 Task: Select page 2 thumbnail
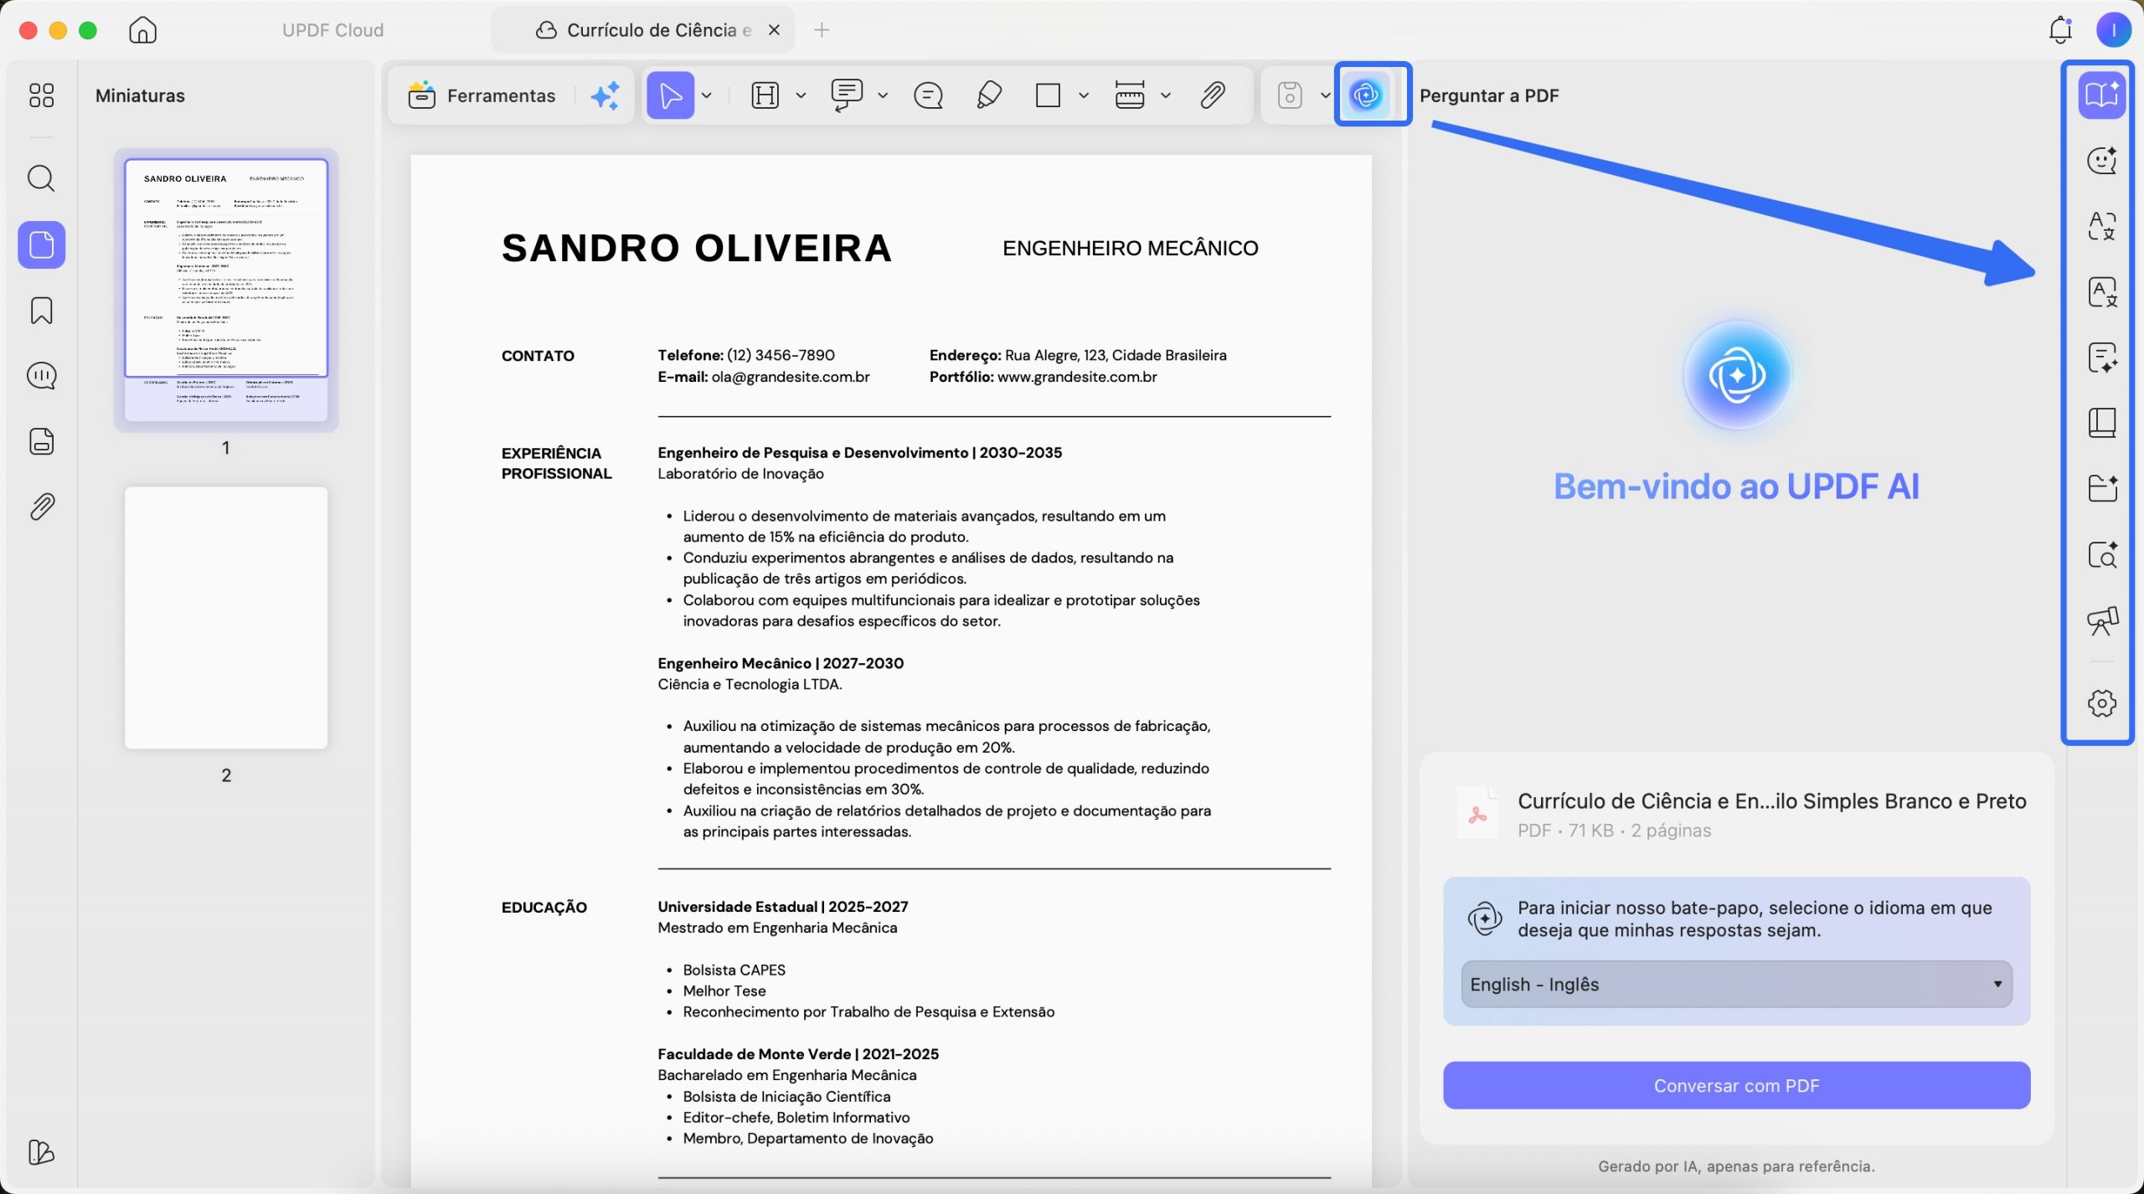coord(226,618)
